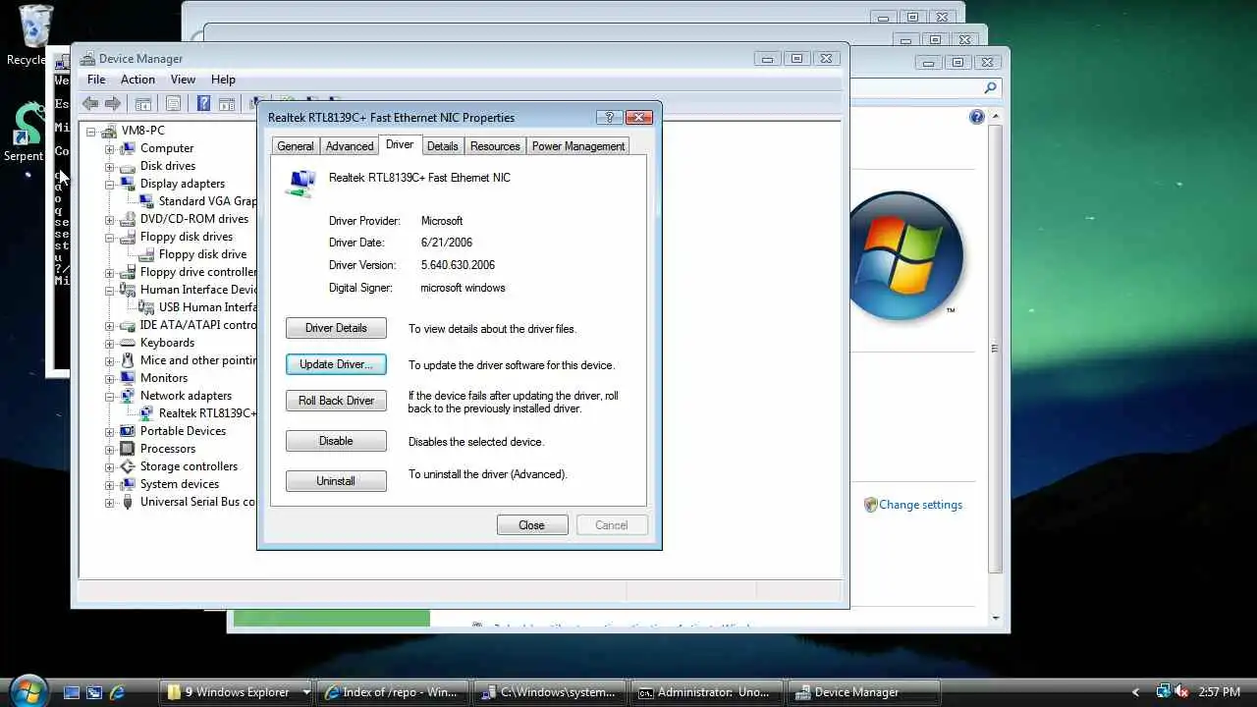This screenshot has height=707, width=1257.
Task: Select the Floppy disk drive child item
Action: click(x=204, y=254)
